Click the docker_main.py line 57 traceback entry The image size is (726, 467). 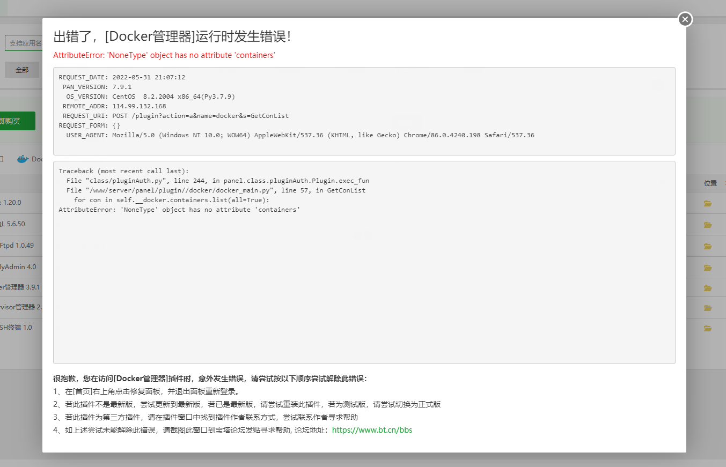point(216,190)
